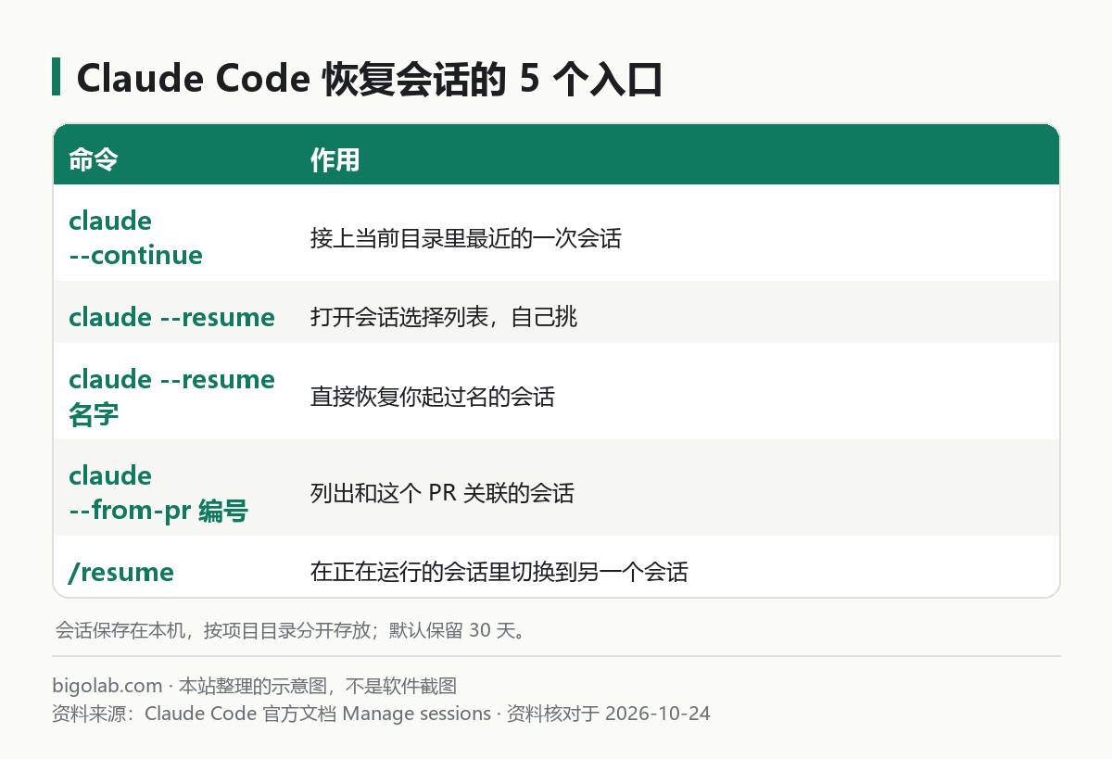Select the "claude --from-pr 编号" command cell
The image size is (1112, 759).
[x=158, y=493]
